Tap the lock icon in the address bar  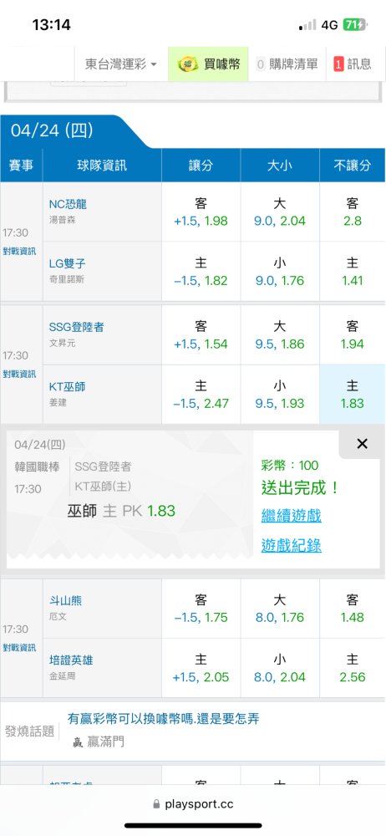(x=156, y=803)
